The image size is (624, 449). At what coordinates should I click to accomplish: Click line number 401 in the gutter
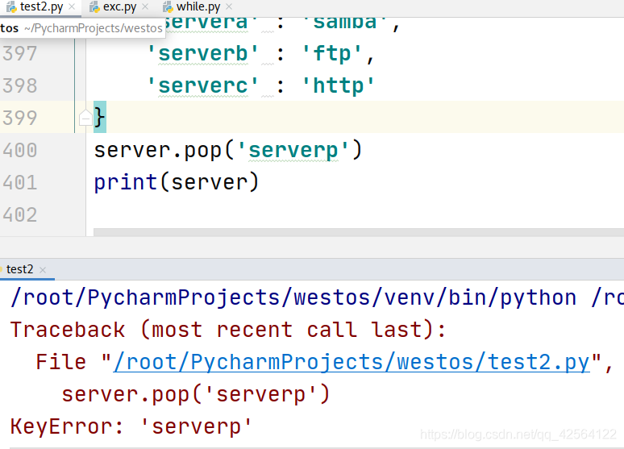click(20, 182)
